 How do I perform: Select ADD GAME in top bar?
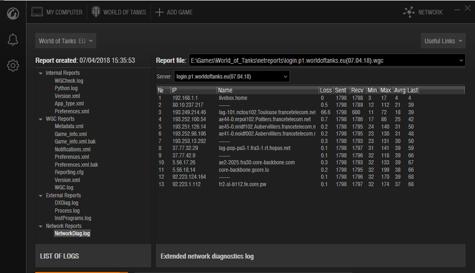point(174,12)
